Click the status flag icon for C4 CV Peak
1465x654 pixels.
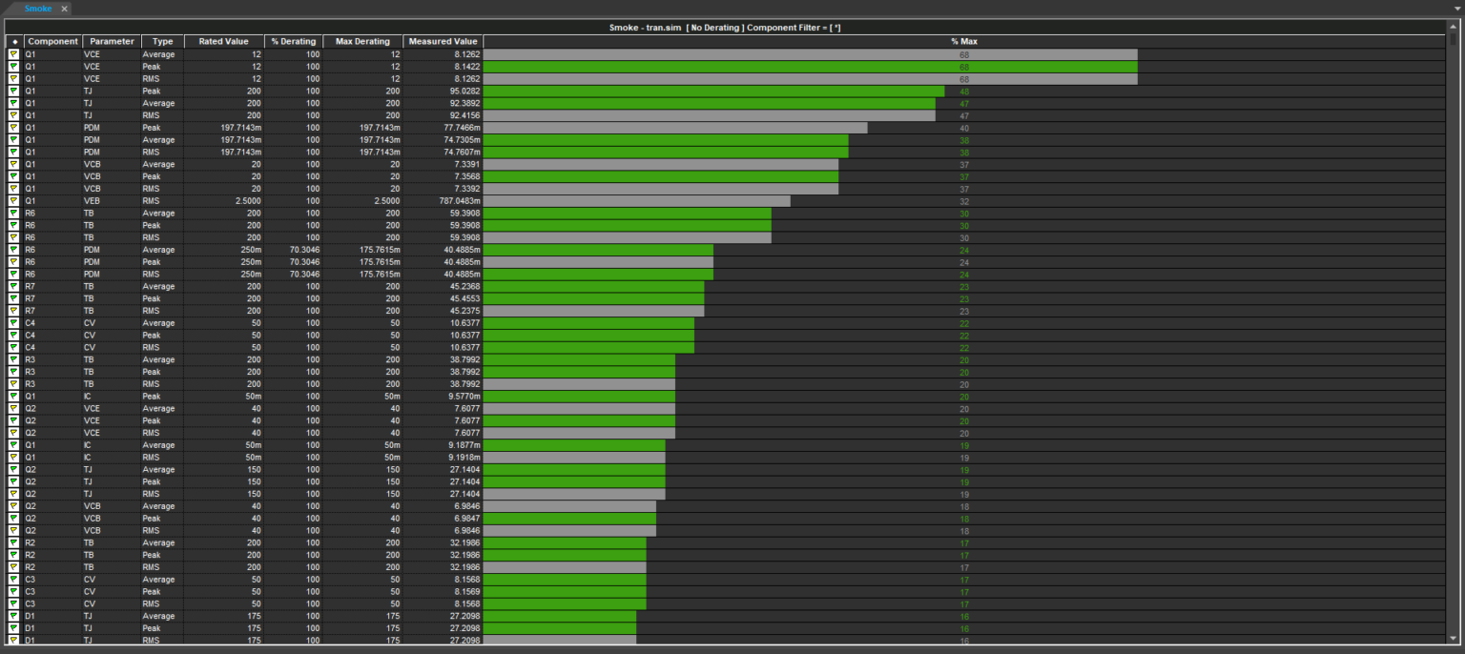tap(14, 335)
